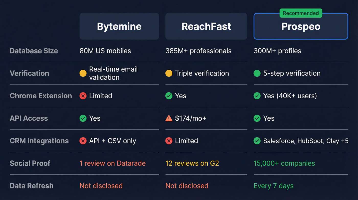Click green check beside Salesforce, HubSpot, Clay +5
Screen dimensions: 358x200
point(257,141)
